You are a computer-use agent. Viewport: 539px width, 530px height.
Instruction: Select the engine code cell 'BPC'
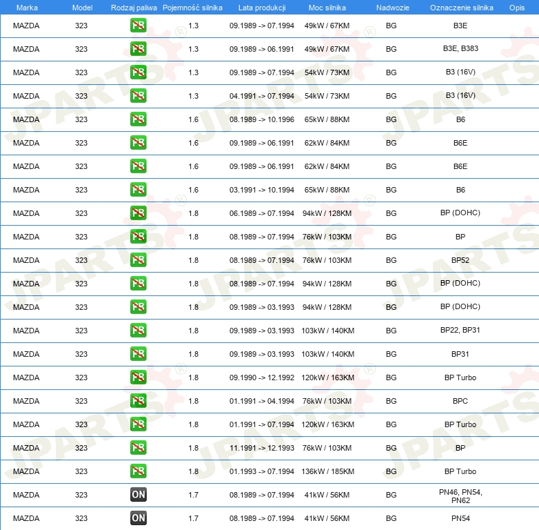[460, 401]
